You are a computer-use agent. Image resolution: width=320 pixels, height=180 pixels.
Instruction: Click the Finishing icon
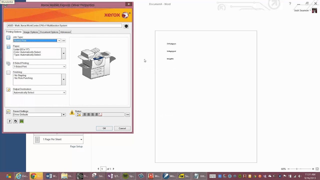point(8,72)
